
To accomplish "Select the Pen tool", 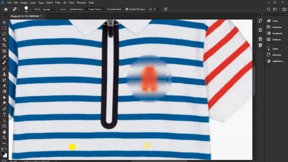I will pyautogui.click(x=4, y=109).
